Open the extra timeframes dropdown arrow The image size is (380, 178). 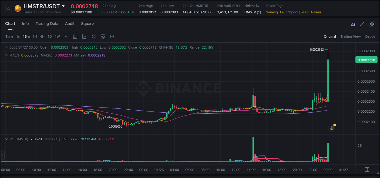(x=65, y=36)
